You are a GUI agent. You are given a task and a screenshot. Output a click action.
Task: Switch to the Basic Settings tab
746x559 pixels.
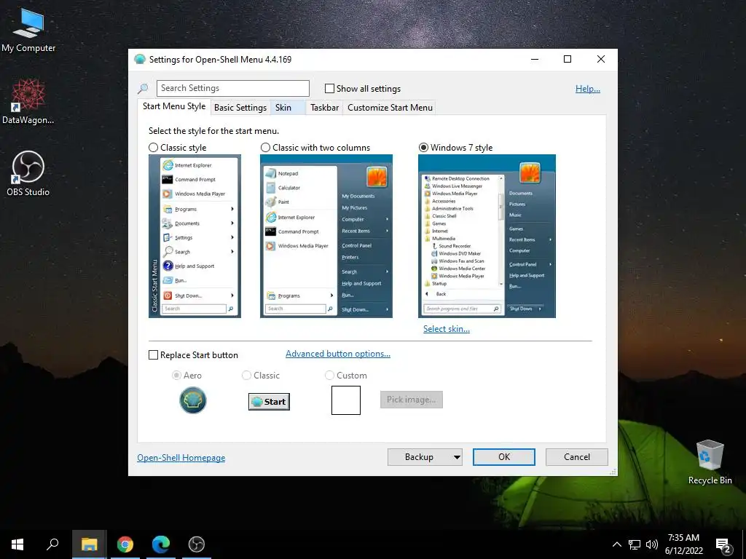240,108
